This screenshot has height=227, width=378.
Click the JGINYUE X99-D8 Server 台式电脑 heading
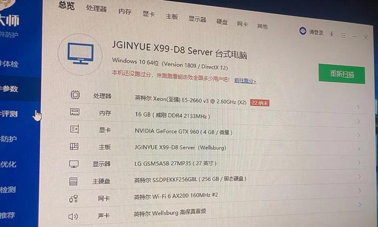(x=180, y=50)
